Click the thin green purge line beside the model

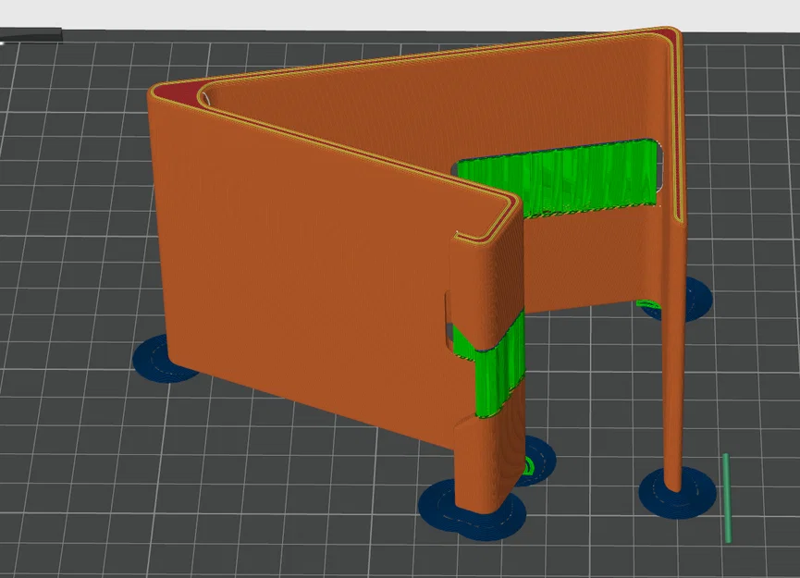click(x=727, y=498)
